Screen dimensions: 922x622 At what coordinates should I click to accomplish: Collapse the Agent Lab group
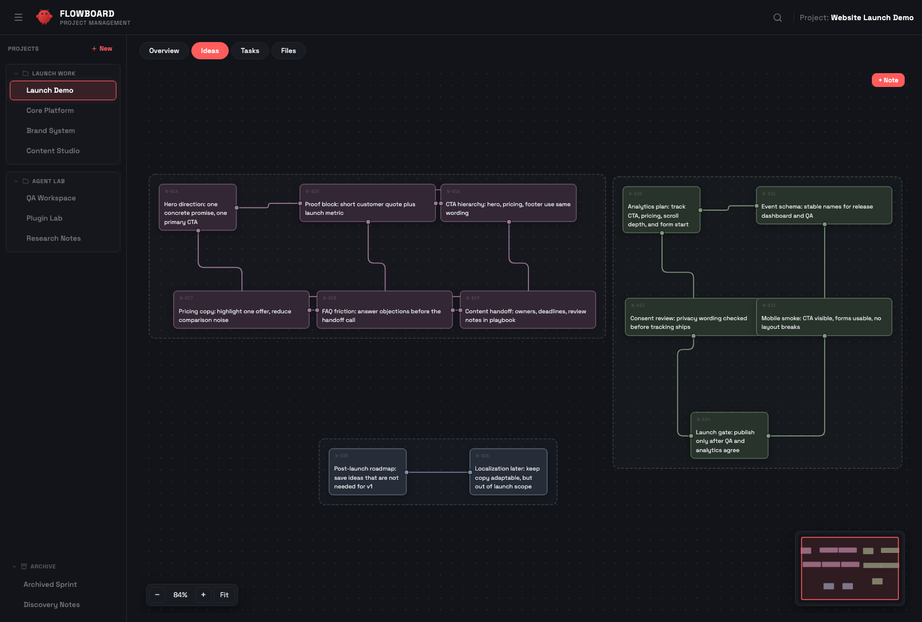coord(16,181)
